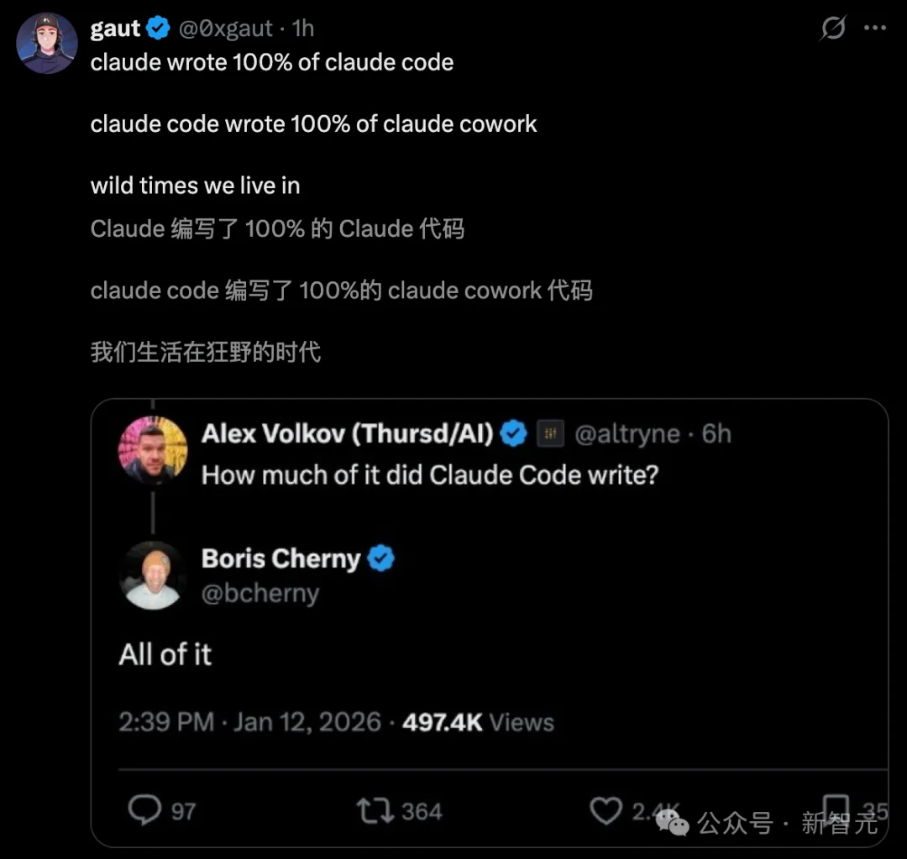Viewport: 907px width, 859px height.
Task: Click Alex Volkov's profile picture
Action: (x=153, y=450)
